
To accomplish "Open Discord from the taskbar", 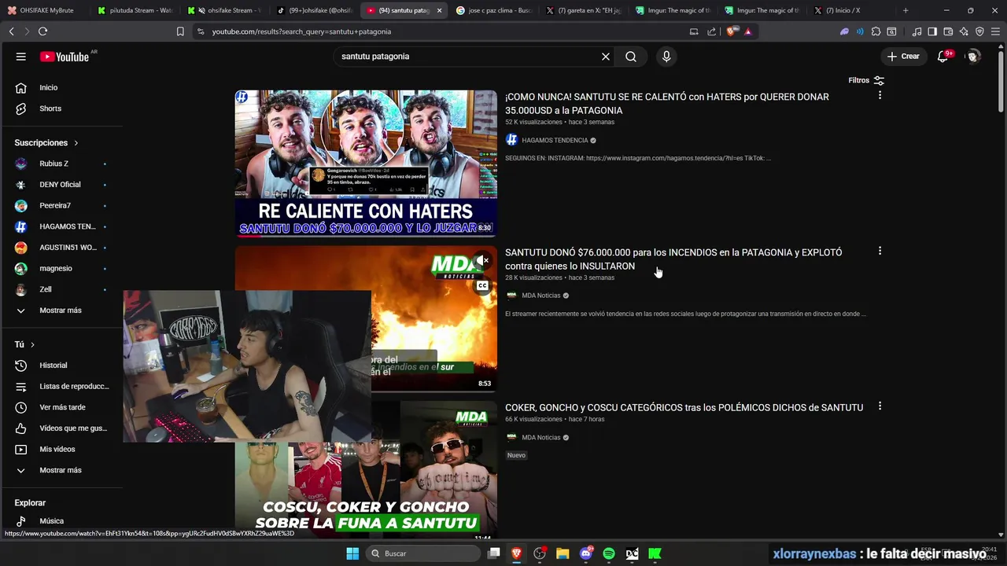I will (585, 553).
